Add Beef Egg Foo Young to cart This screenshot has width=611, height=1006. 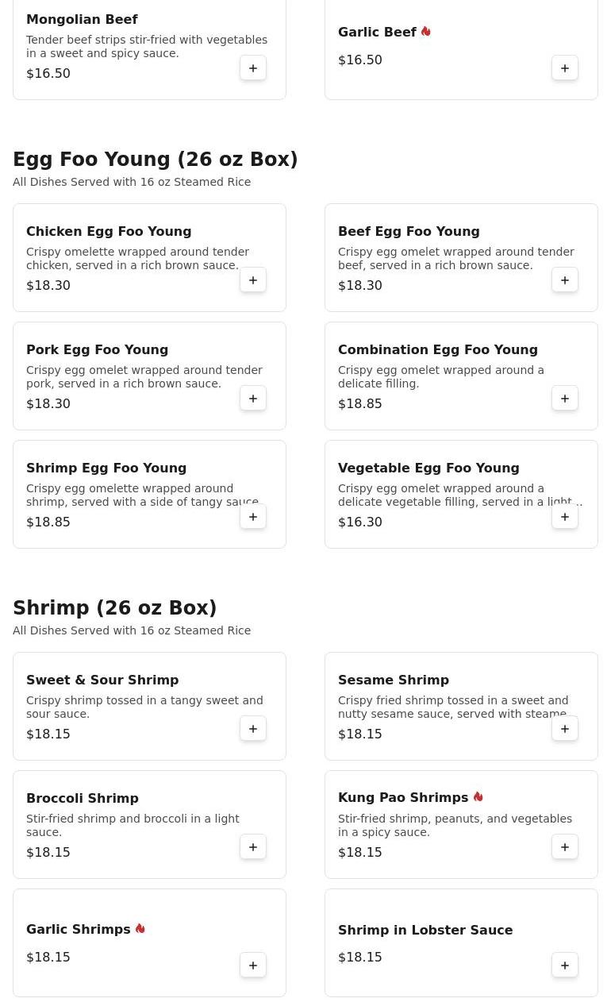(x=565, y=280)
